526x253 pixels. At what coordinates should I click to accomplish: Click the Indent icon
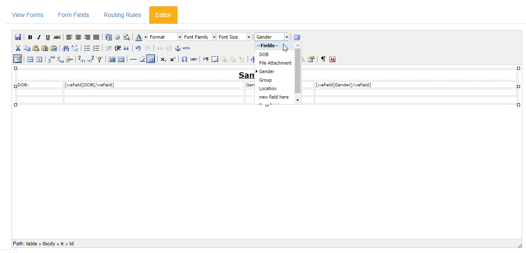(117, 48)
